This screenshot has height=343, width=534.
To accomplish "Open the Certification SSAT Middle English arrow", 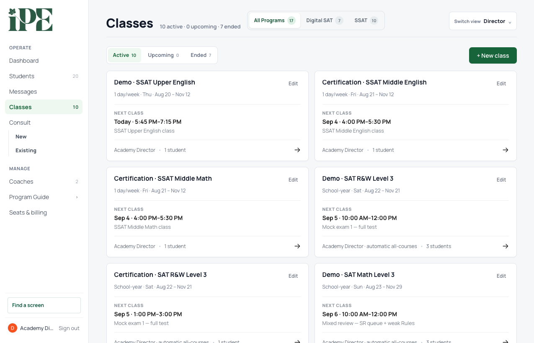I will click(x=506, y=150).
